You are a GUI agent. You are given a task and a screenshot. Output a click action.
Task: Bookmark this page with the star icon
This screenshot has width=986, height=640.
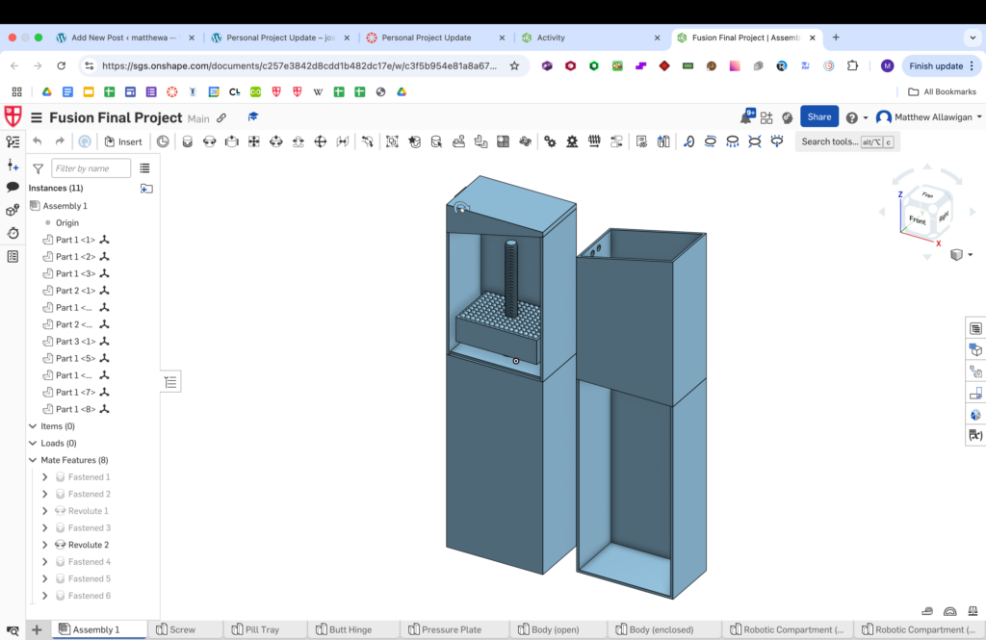tap(514, 66)
